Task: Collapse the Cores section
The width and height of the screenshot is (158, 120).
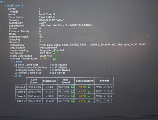Action: click(x=12, y=76)
